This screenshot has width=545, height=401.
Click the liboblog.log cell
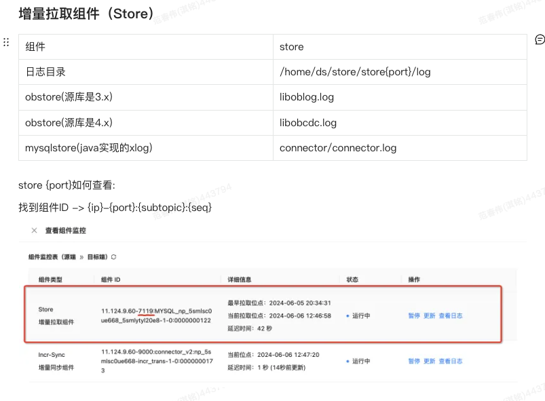click(400, 97)
